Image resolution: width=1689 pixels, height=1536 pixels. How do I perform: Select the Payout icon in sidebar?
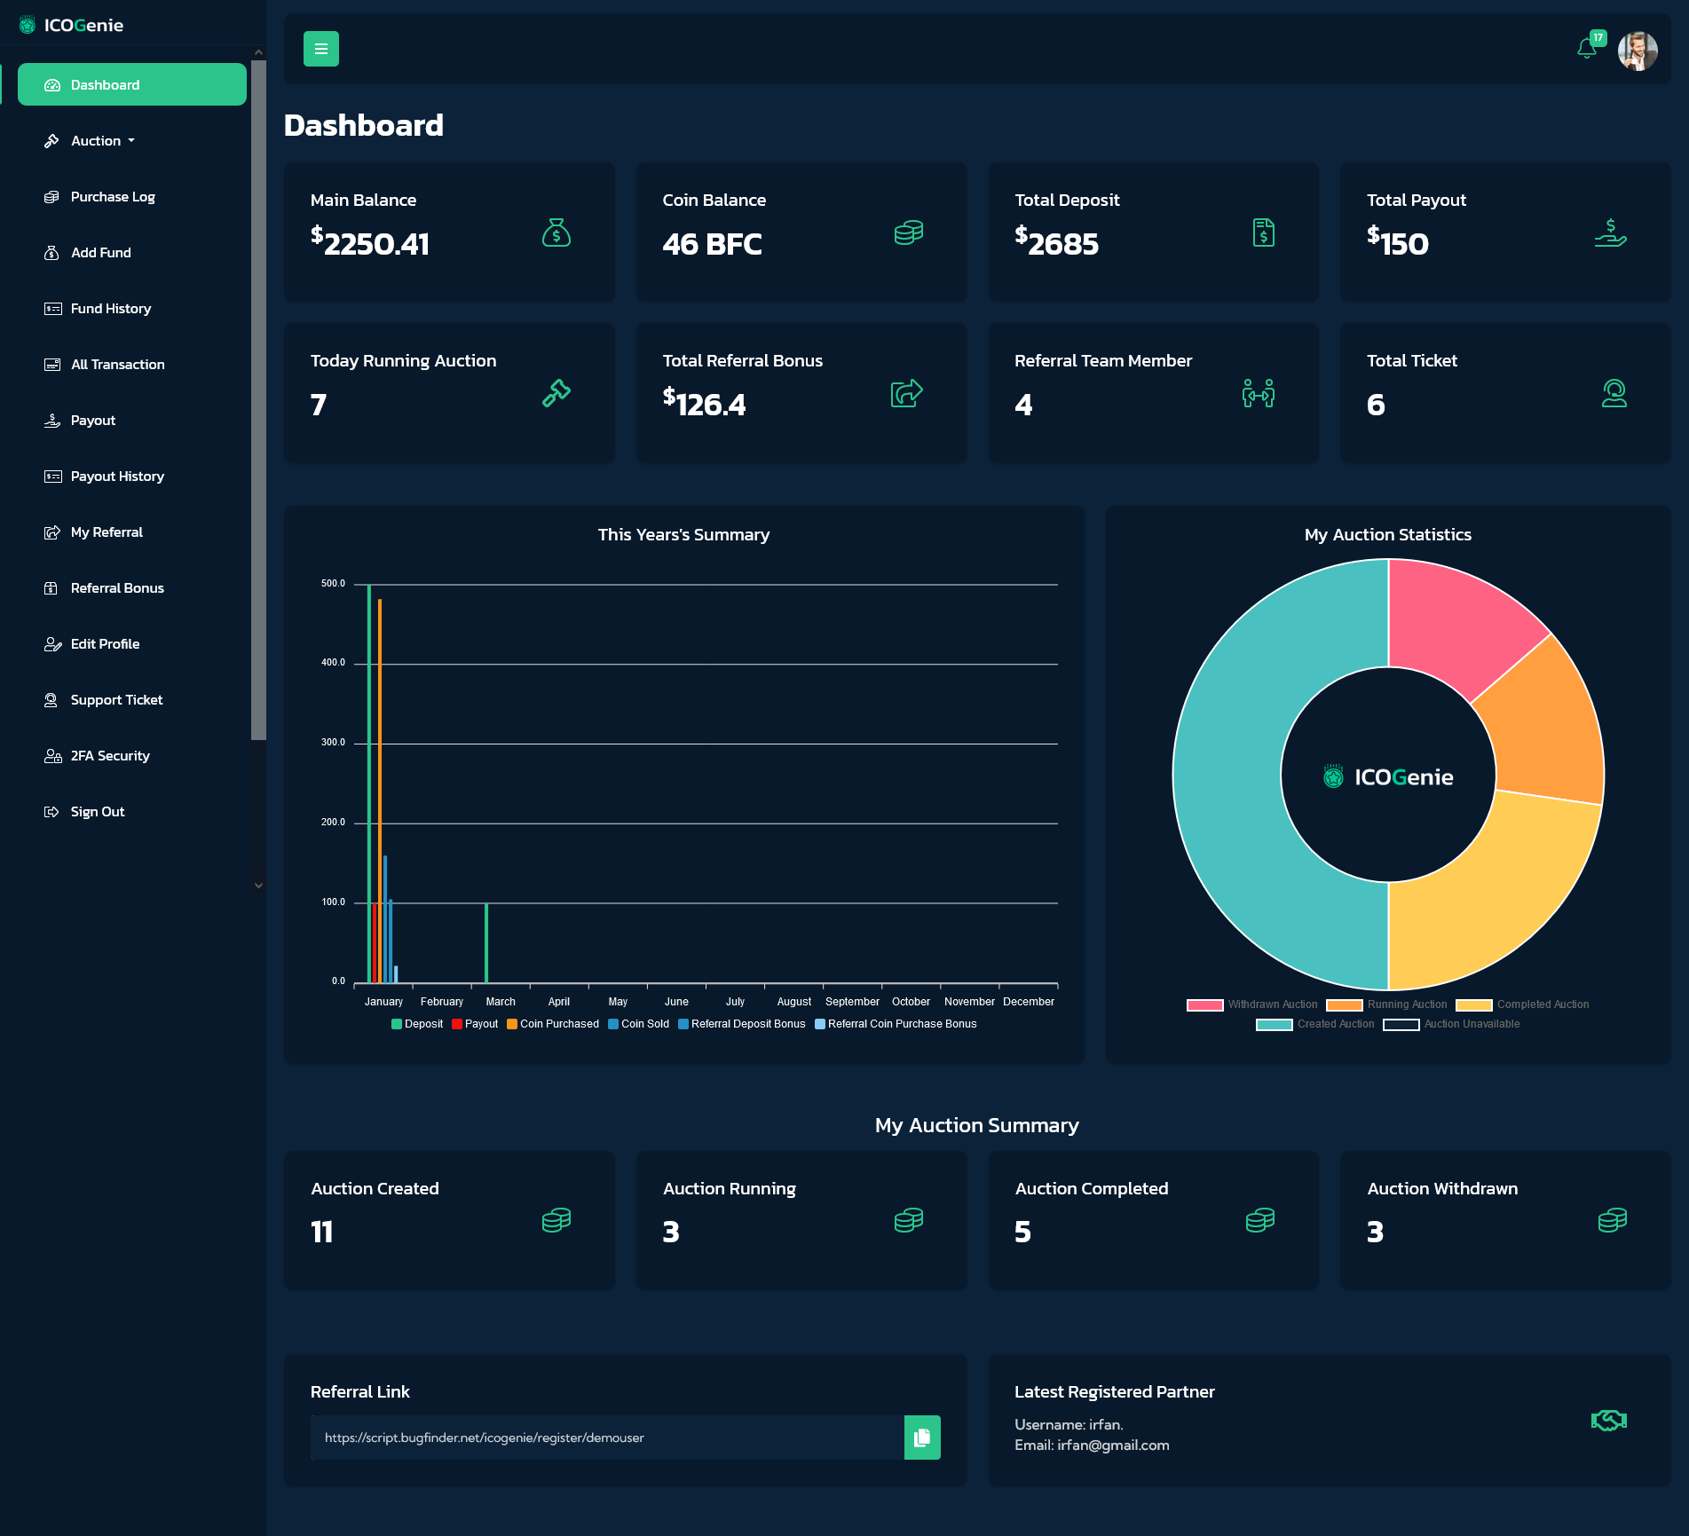(52, 420)
